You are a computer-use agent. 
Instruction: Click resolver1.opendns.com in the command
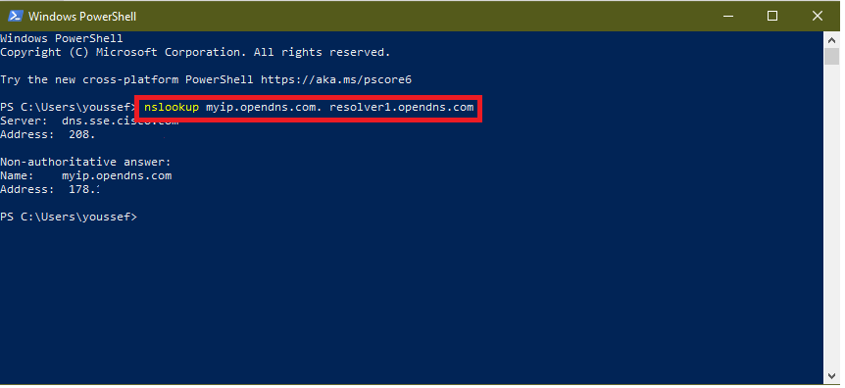click(x=402, y=107)
